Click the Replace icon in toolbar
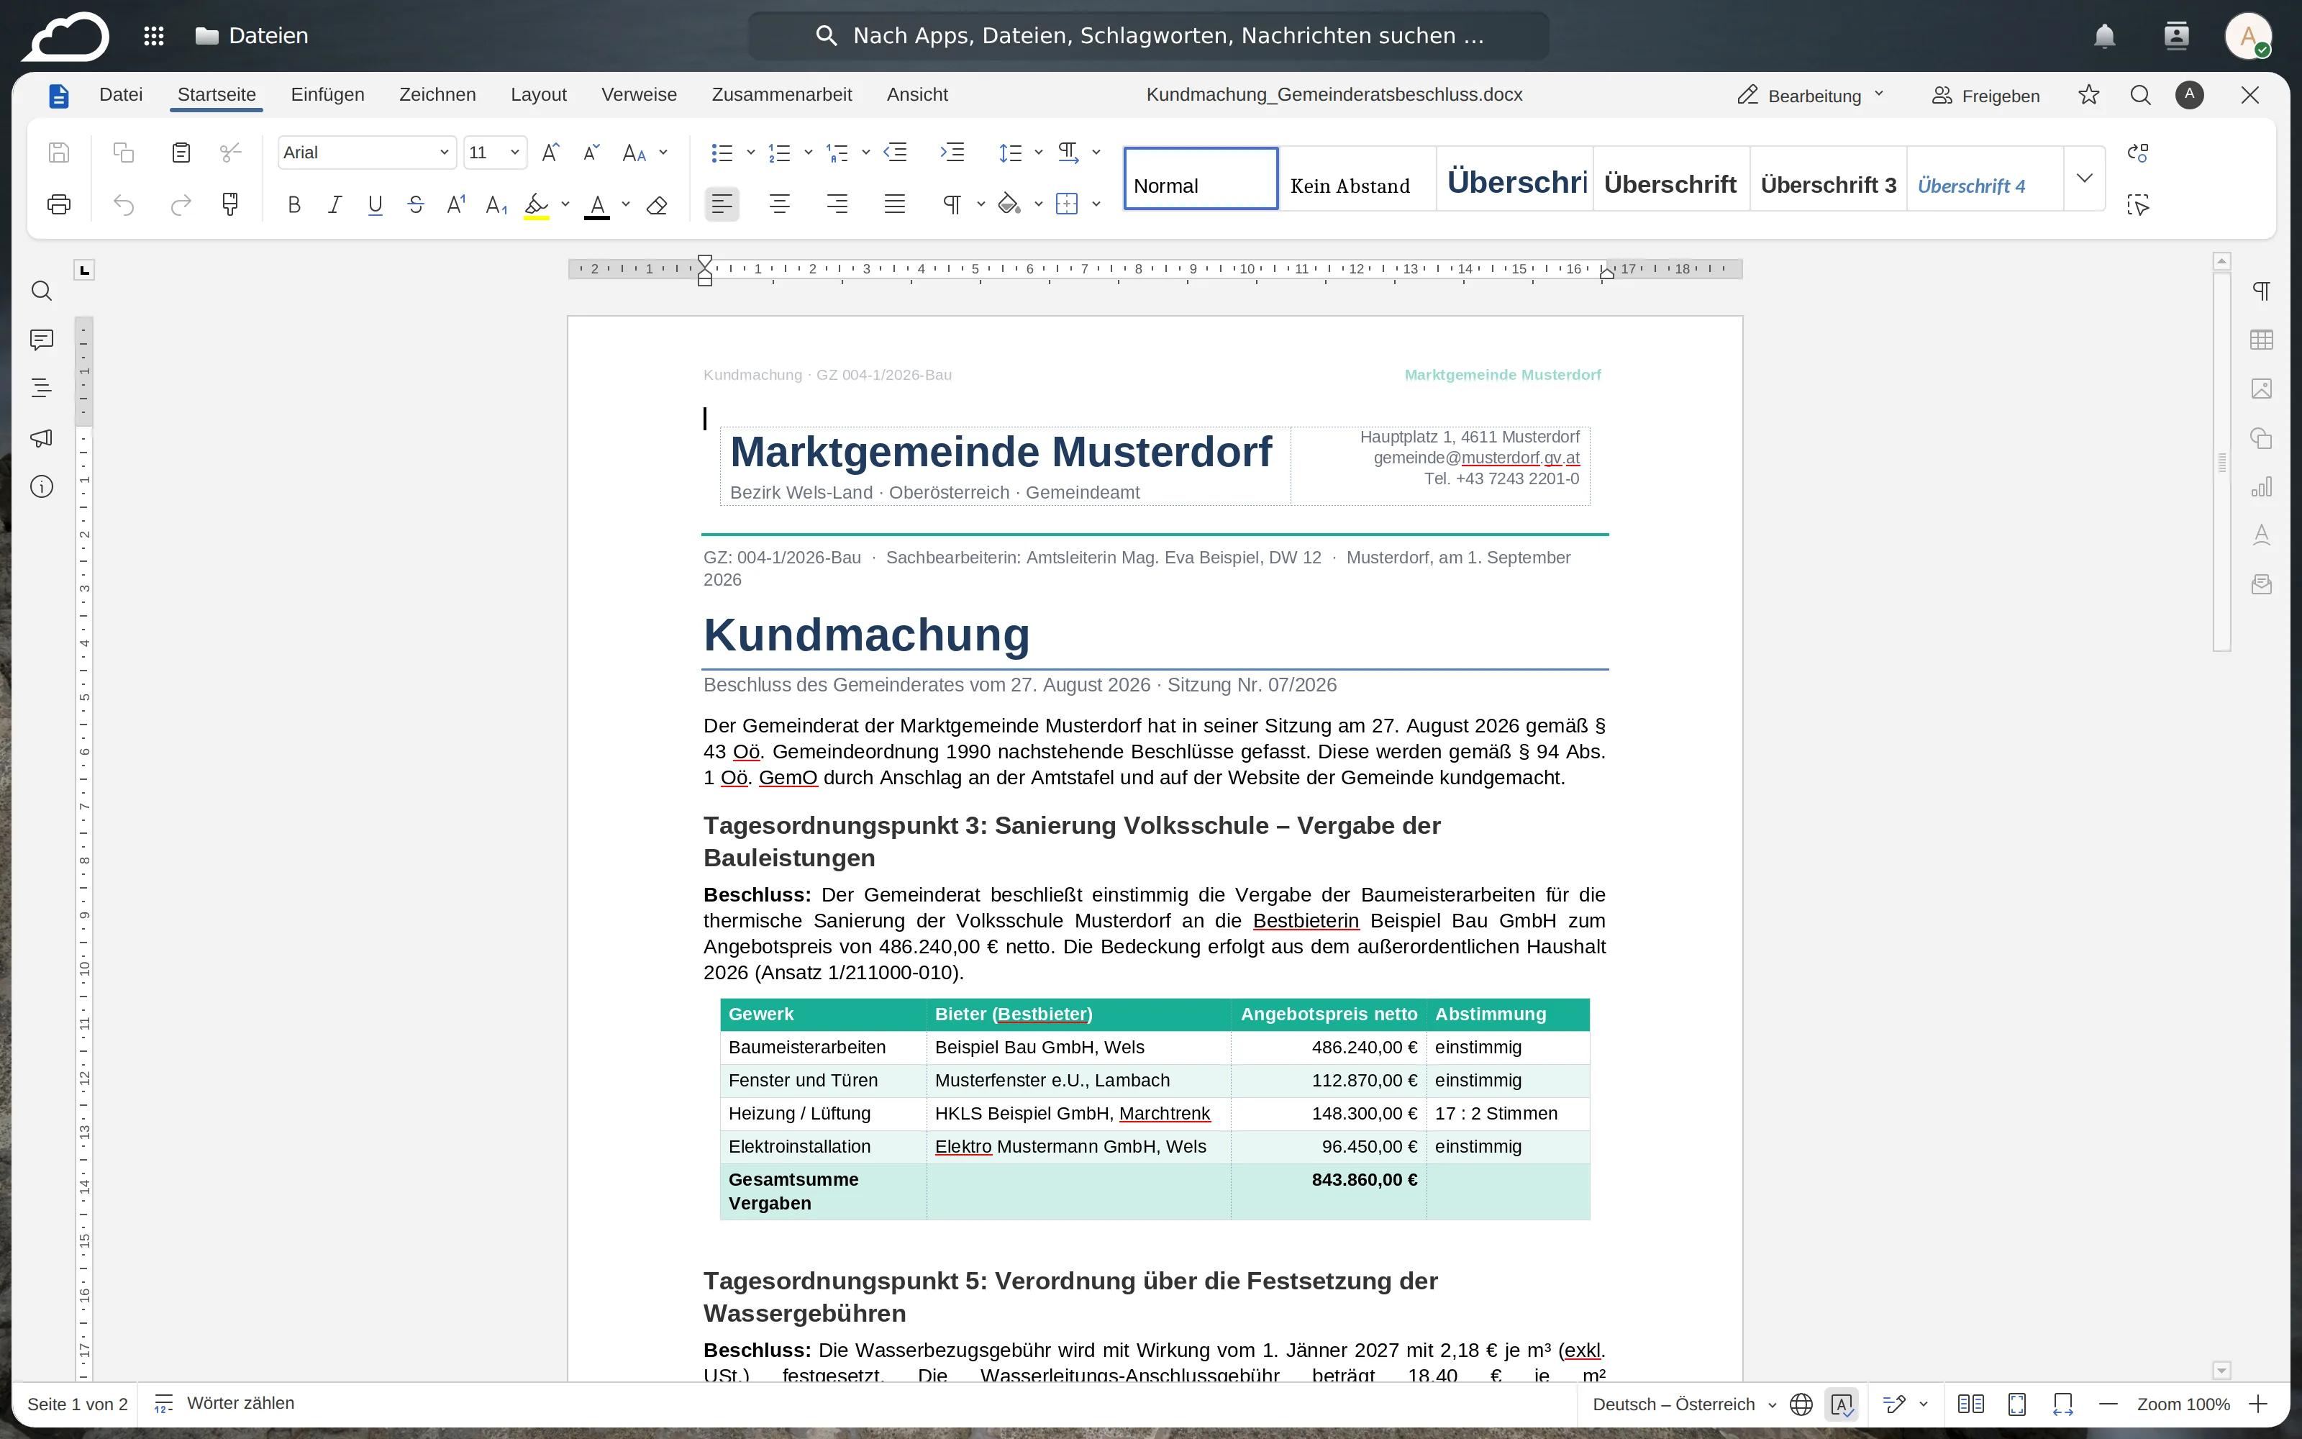This screenshot has width=2302, height=1439. point(2137,153)
